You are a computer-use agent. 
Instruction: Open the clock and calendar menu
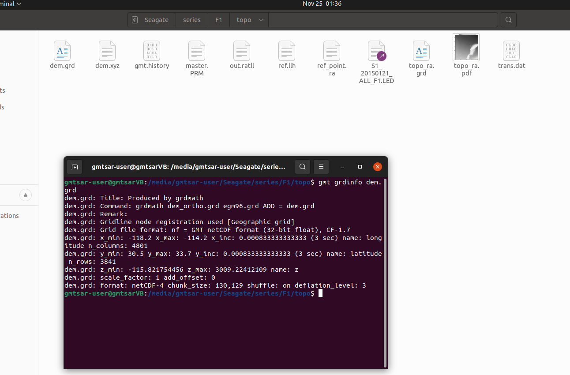point(322,4)
